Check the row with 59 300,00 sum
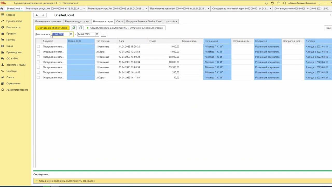 point(38,67)
